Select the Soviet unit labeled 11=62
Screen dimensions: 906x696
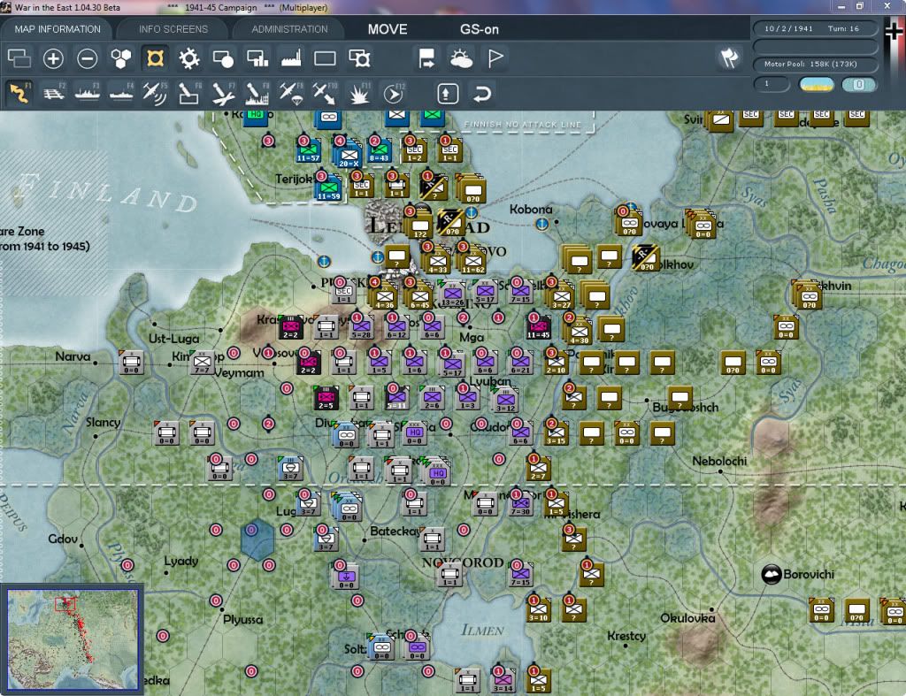[x=472, y=262]
